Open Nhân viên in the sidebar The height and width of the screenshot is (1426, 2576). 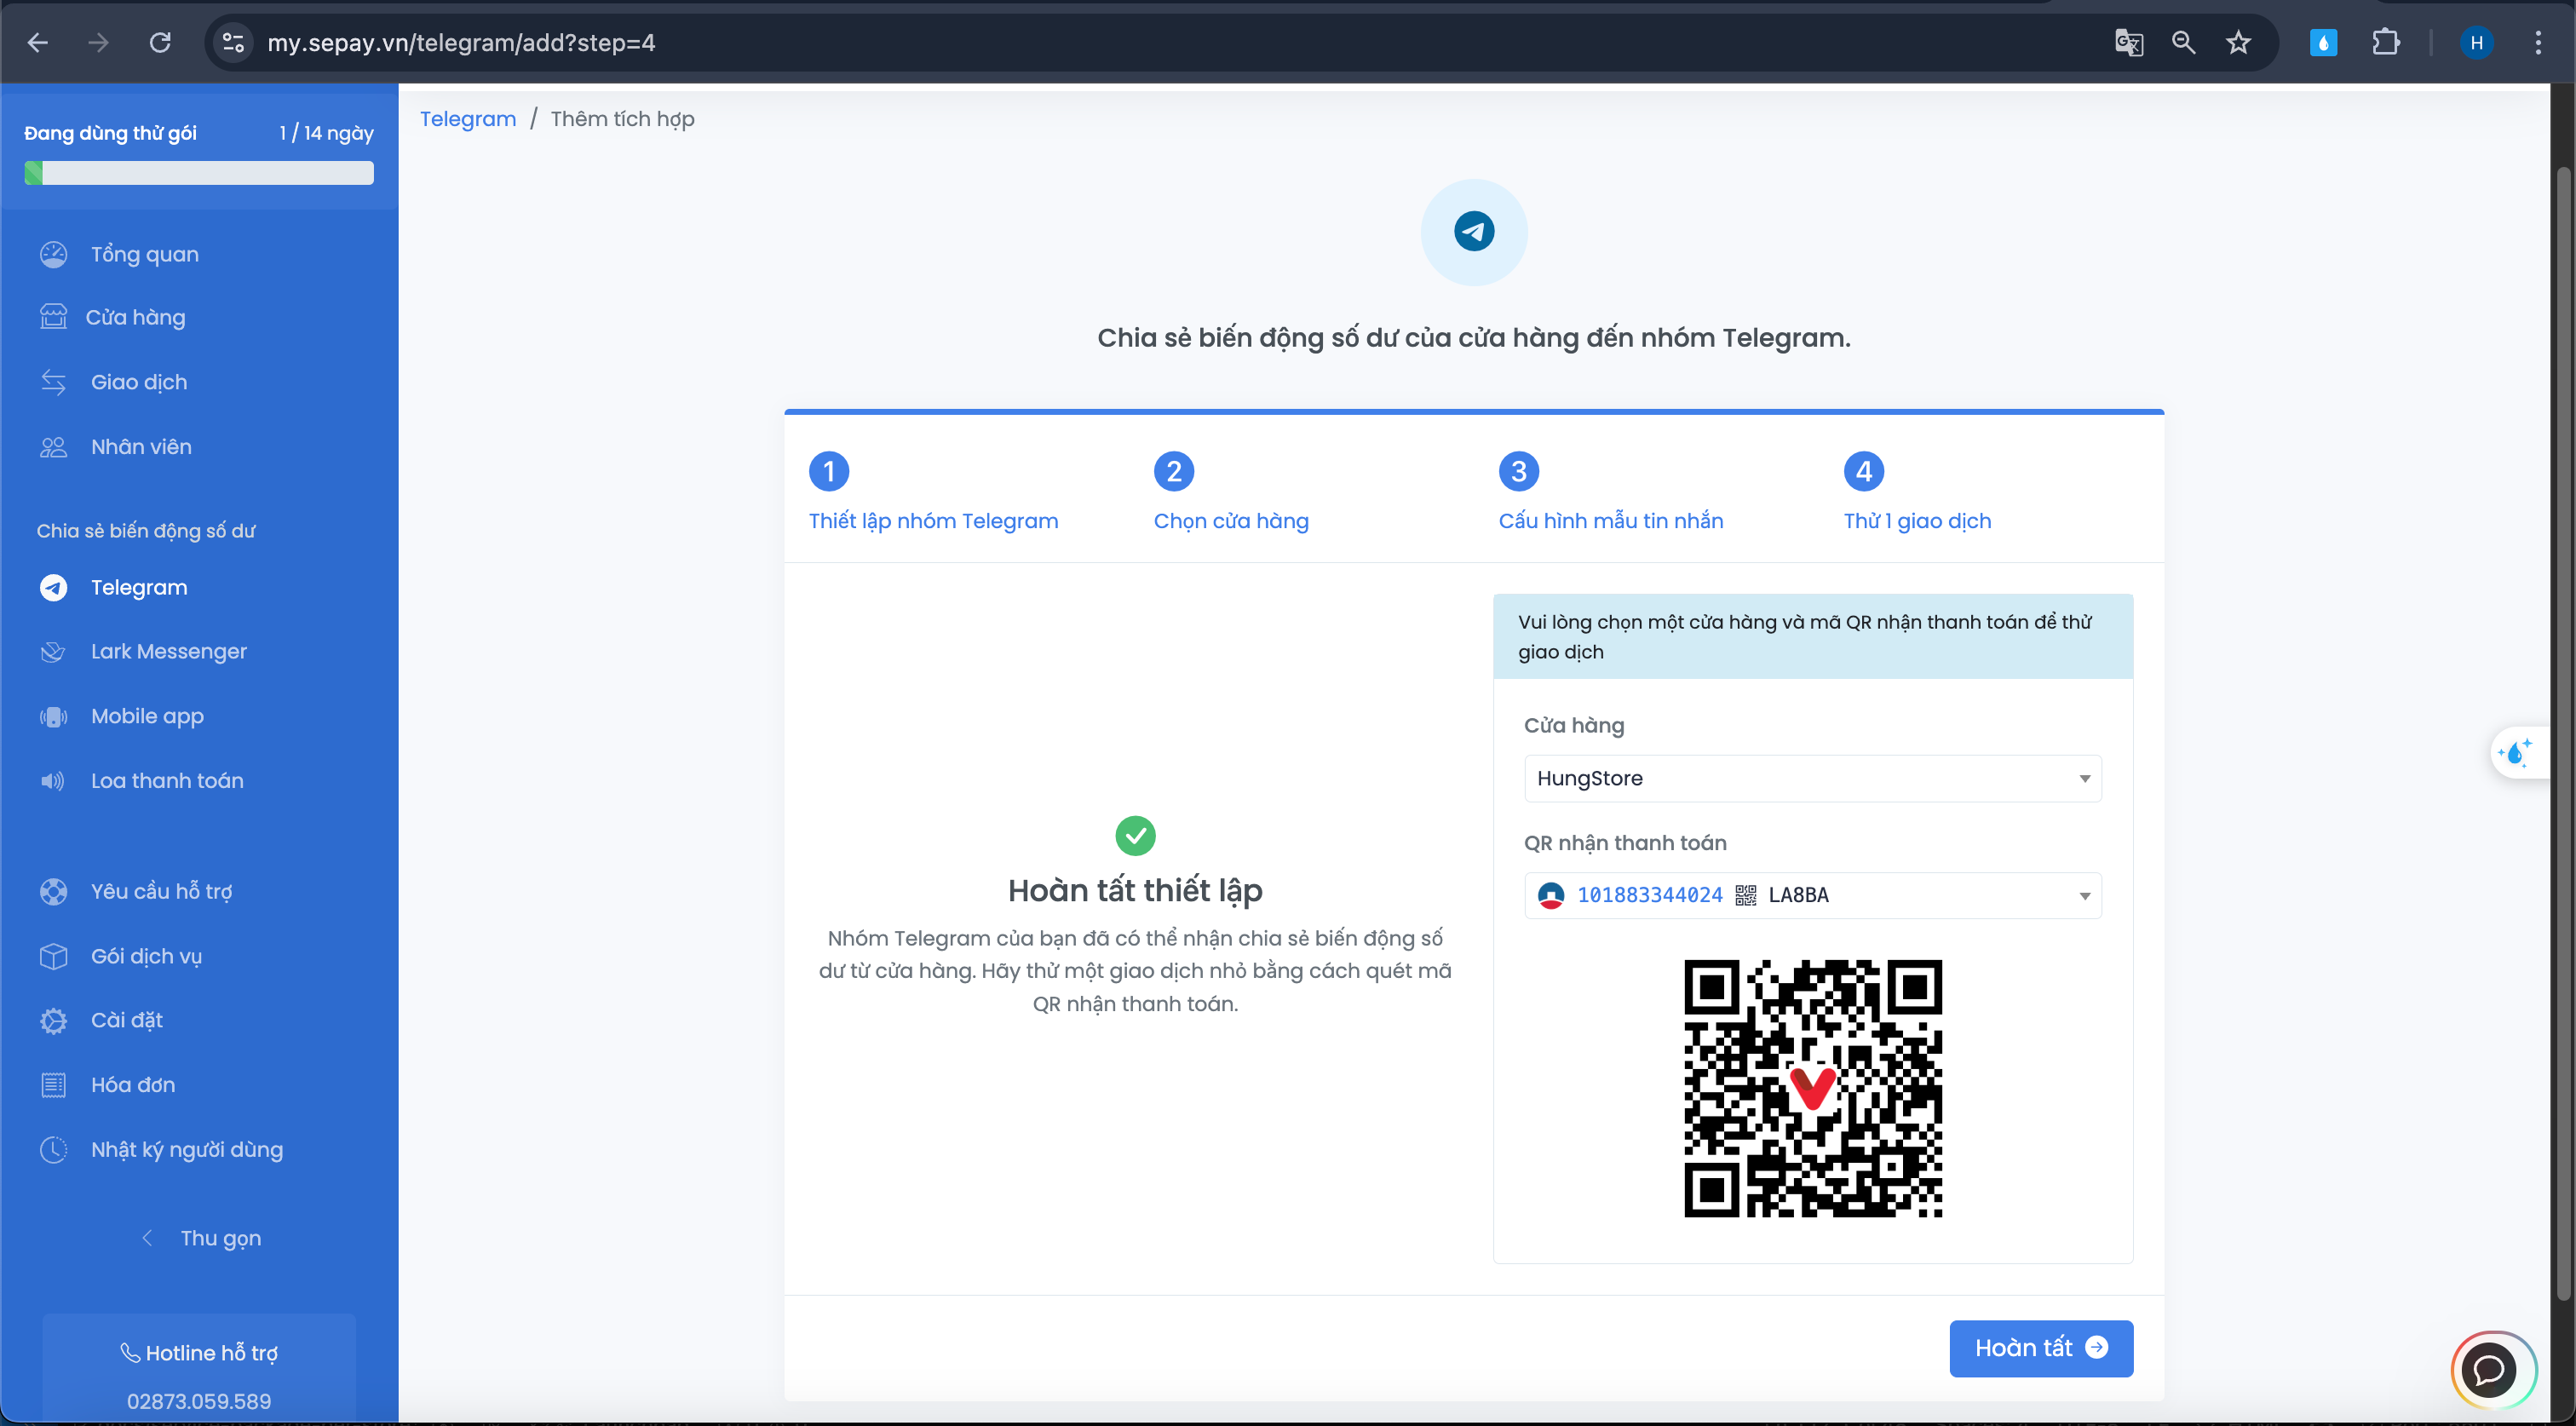(x=141, y=447)
